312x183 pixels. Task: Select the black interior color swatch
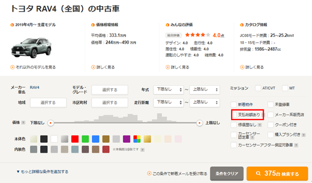[x=44, y=149]
